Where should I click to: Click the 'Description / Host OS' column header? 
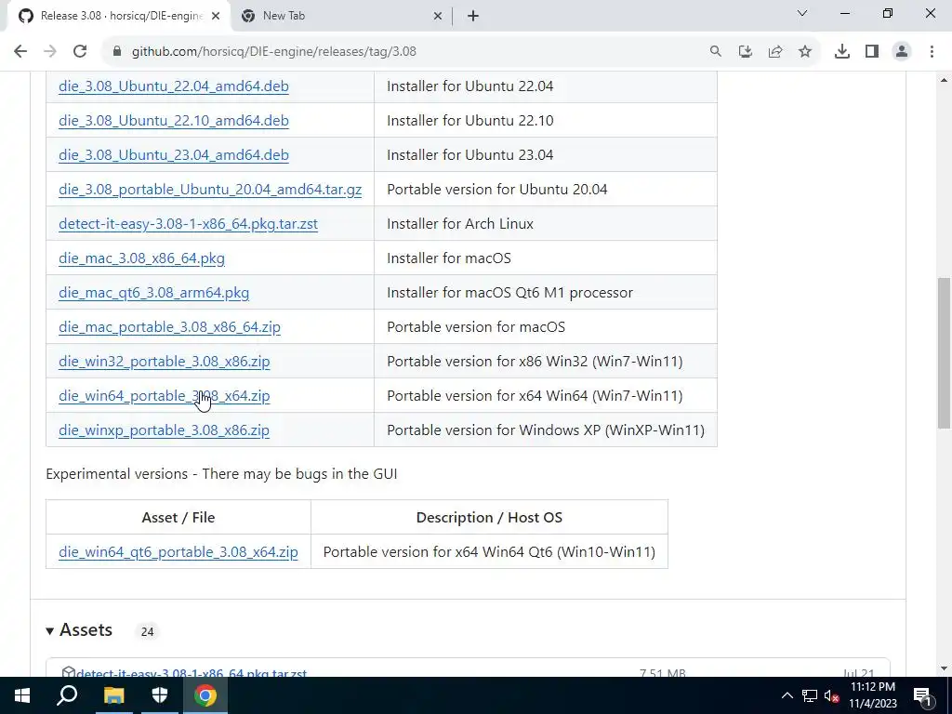[489, 518]
